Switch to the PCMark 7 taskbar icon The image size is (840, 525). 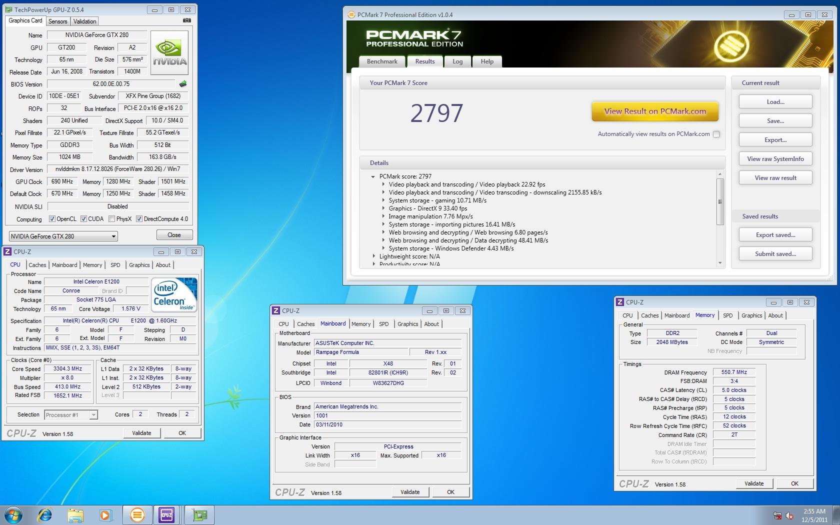pyautogui.click(x=137, y=515)
